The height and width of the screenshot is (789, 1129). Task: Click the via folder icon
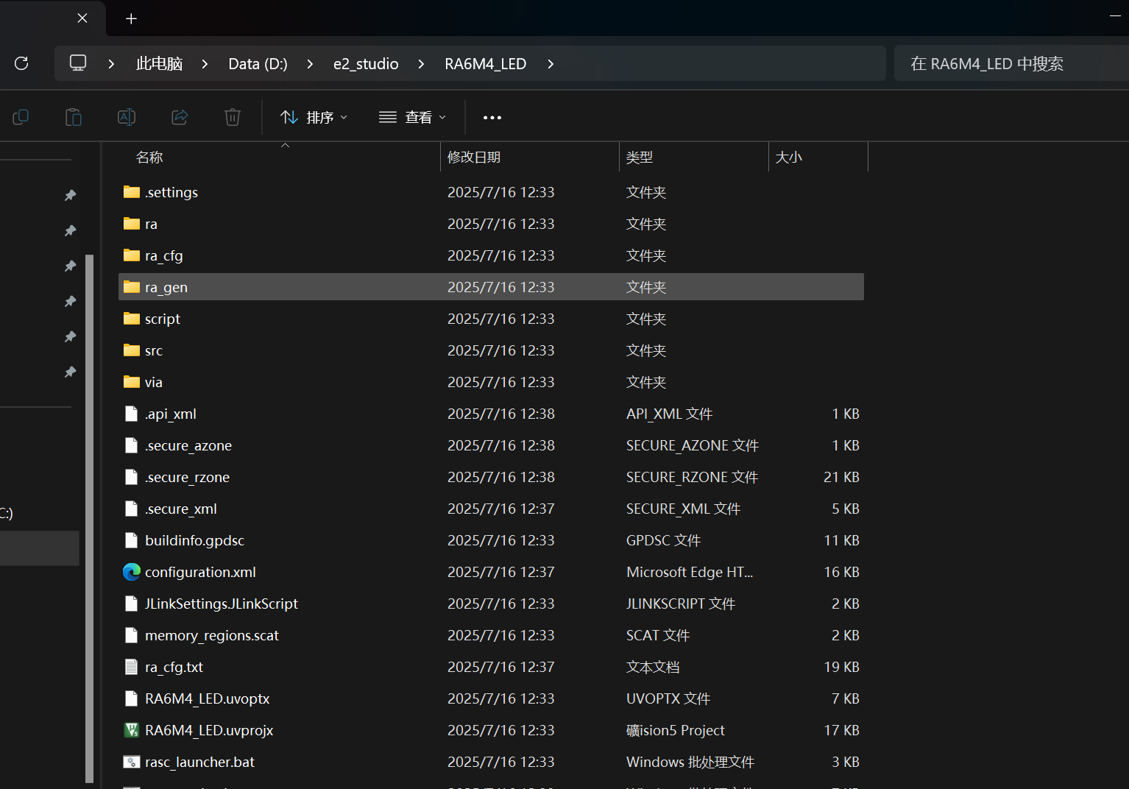132,382
